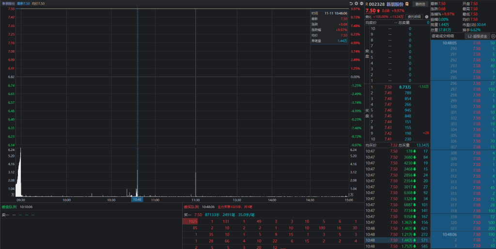Click the 委买队列 buy queue header
Image resolution: width=496 pixels, height=249 pixels.
[x=191, y=207]
